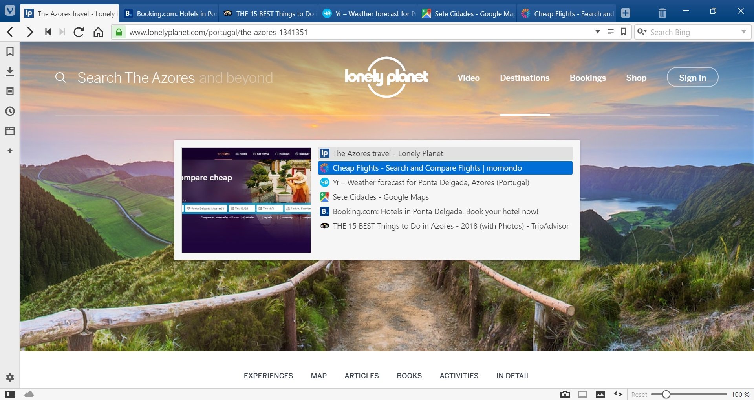Click the Rewind navigation button
Image resolution: width=754 pixels, height=400 pixels.
click(48, 32)
